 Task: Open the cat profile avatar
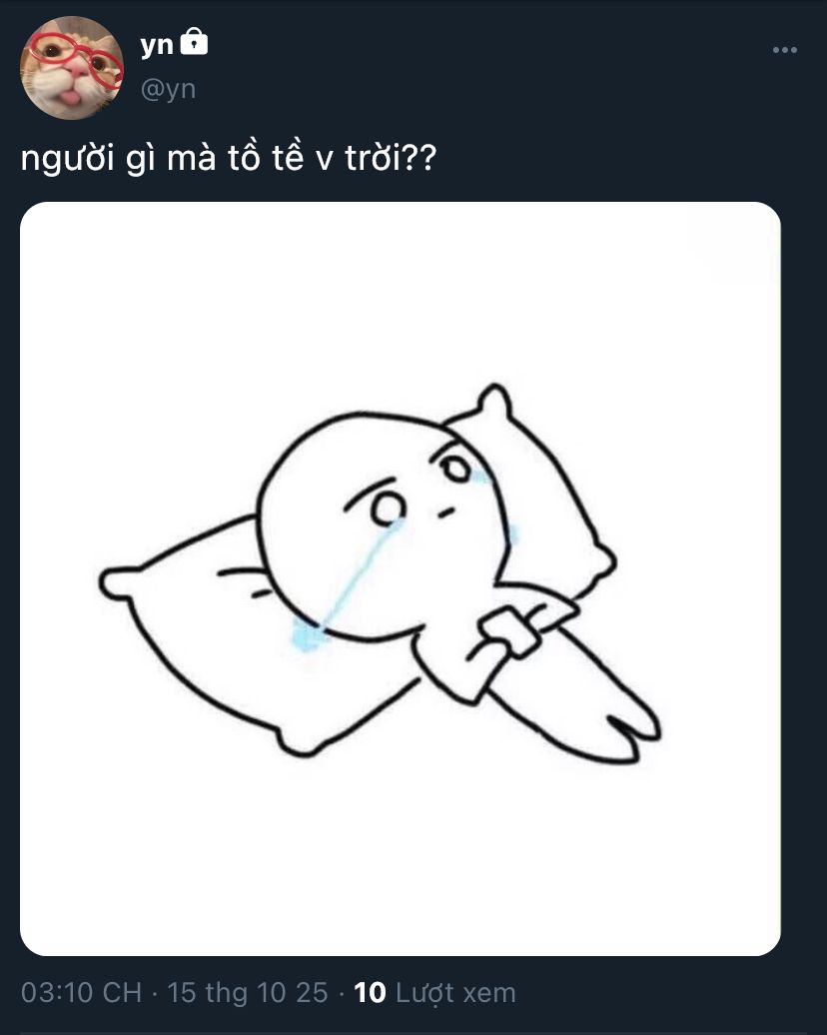[72, 68]
